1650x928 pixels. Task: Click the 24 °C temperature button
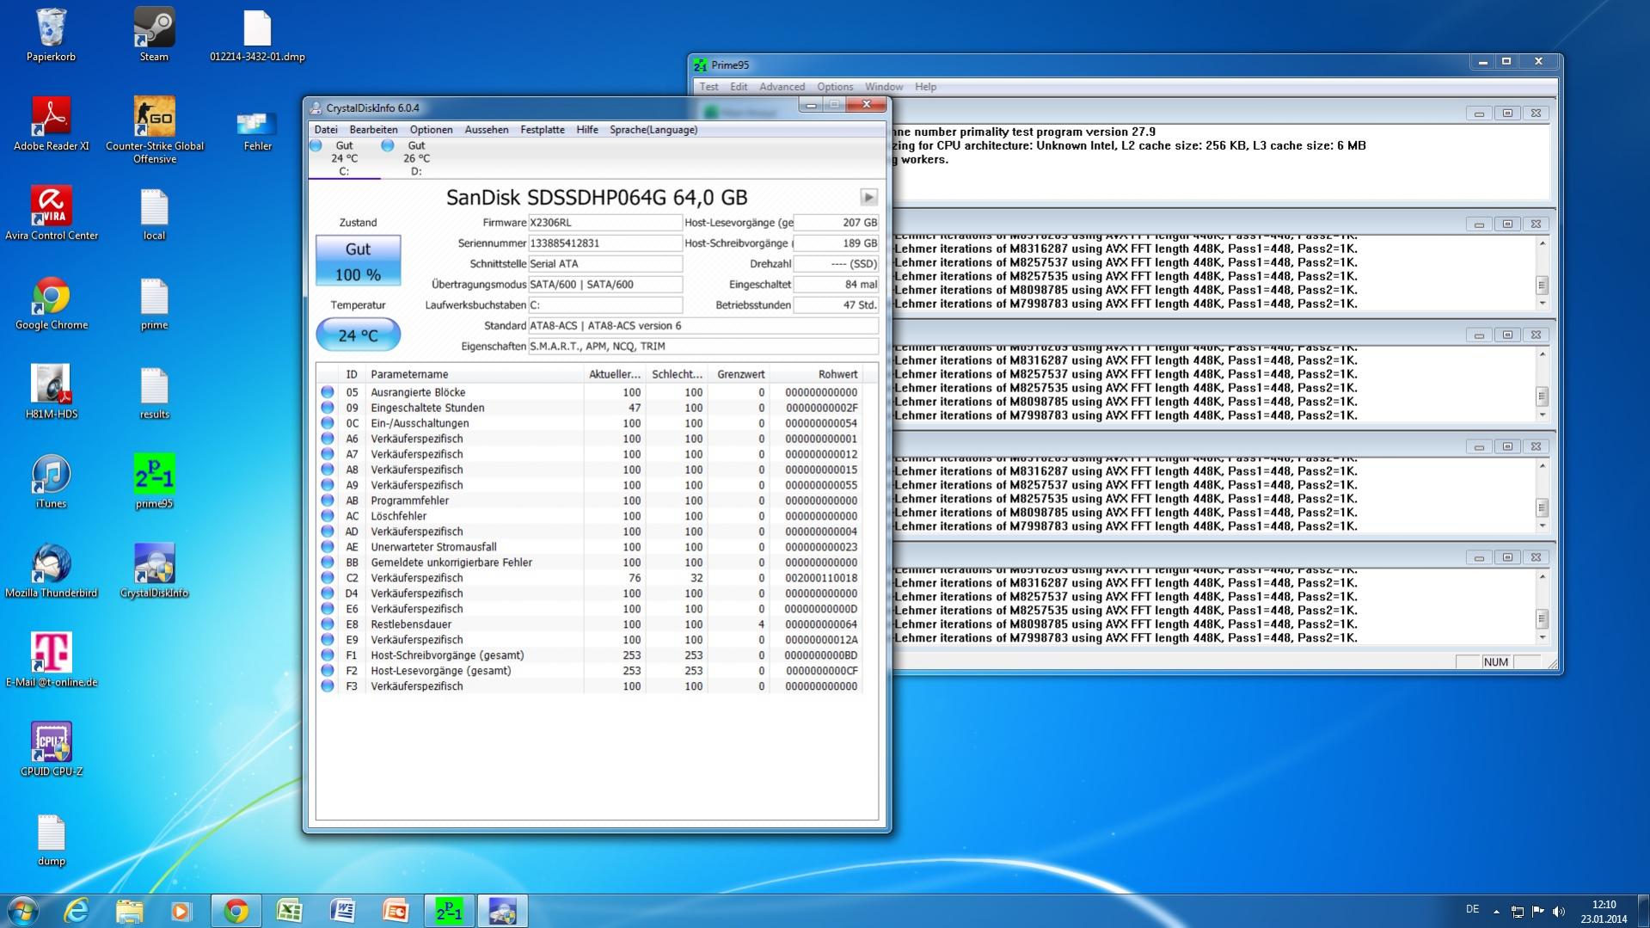[358, 335]
